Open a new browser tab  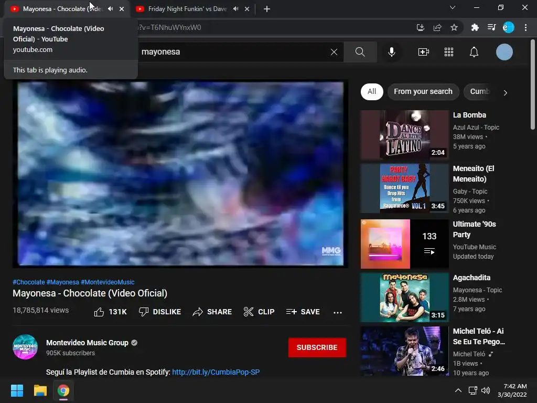pyautogui.click(x=267, y=9)
